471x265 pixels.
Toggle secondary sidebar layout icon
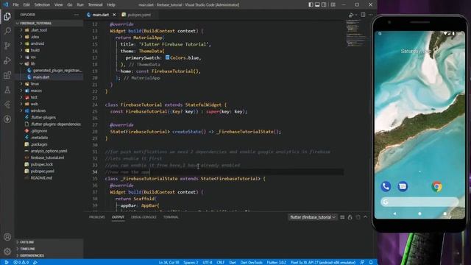324,4
